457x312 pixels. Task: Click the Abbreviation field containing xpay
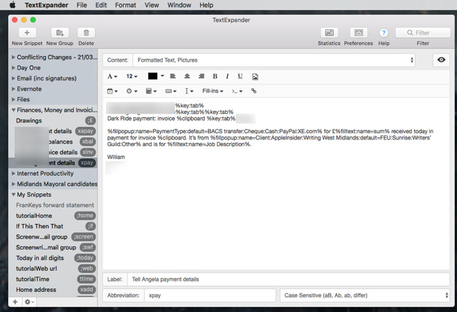(x=210, y=295)
